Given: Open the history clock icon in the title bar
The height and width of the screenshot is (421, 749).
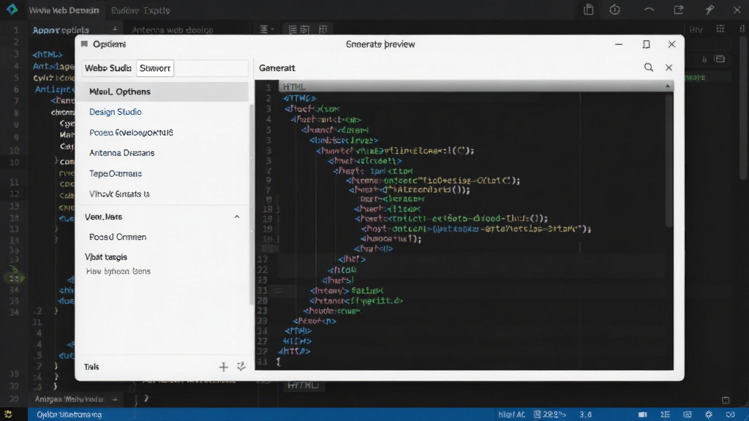Looking at the screenshot, I should [x=614, y=10].
